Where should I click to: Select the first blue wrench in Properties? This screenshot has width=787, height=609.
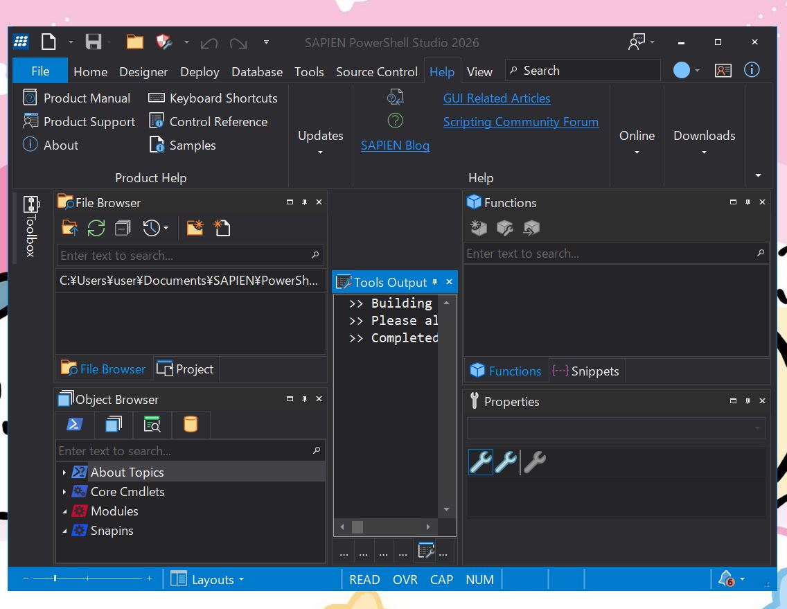480,462
